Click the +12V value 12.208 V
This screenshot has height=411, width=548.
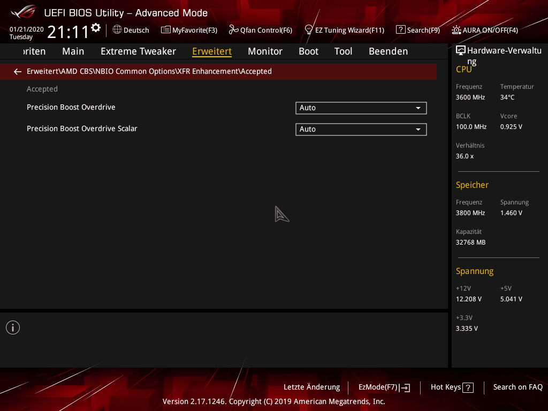pos(469,299)
